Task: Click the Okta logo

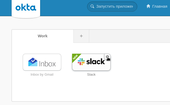Action: tap(26, 7)
